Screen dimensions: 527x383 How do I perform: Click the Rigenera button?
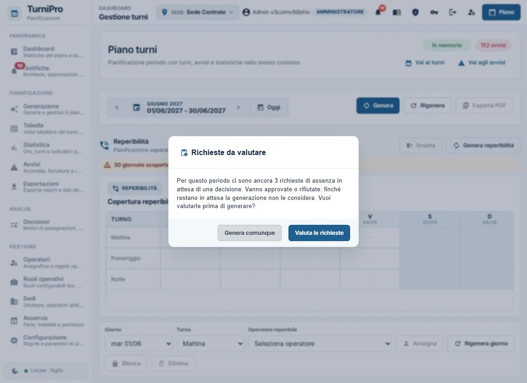[428, 106]
